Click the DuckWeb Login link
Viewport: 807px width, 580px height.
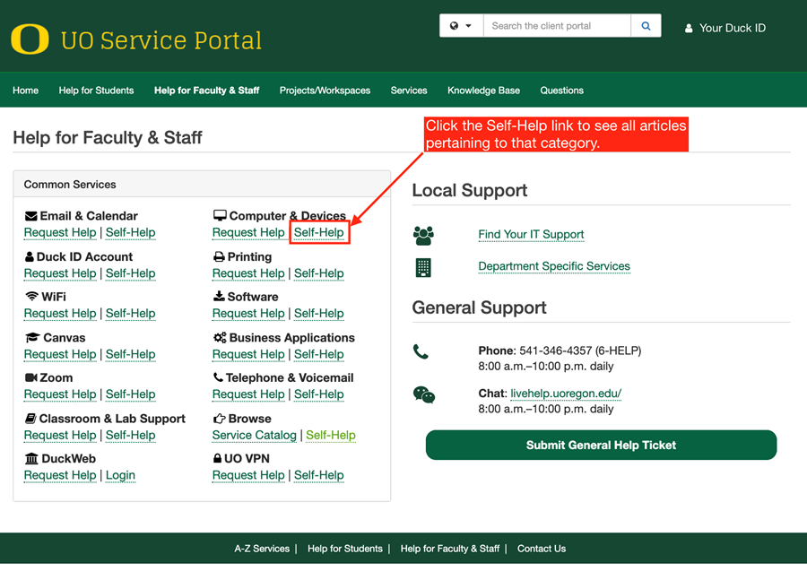pos(120,475)
